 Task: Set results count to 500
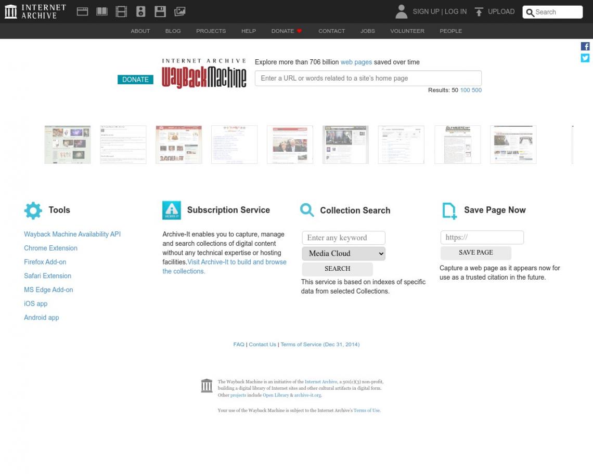click(x=476, y=90)
